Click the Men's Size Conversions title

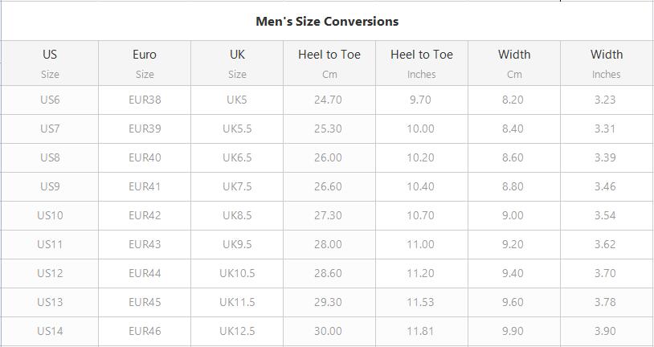327,21
